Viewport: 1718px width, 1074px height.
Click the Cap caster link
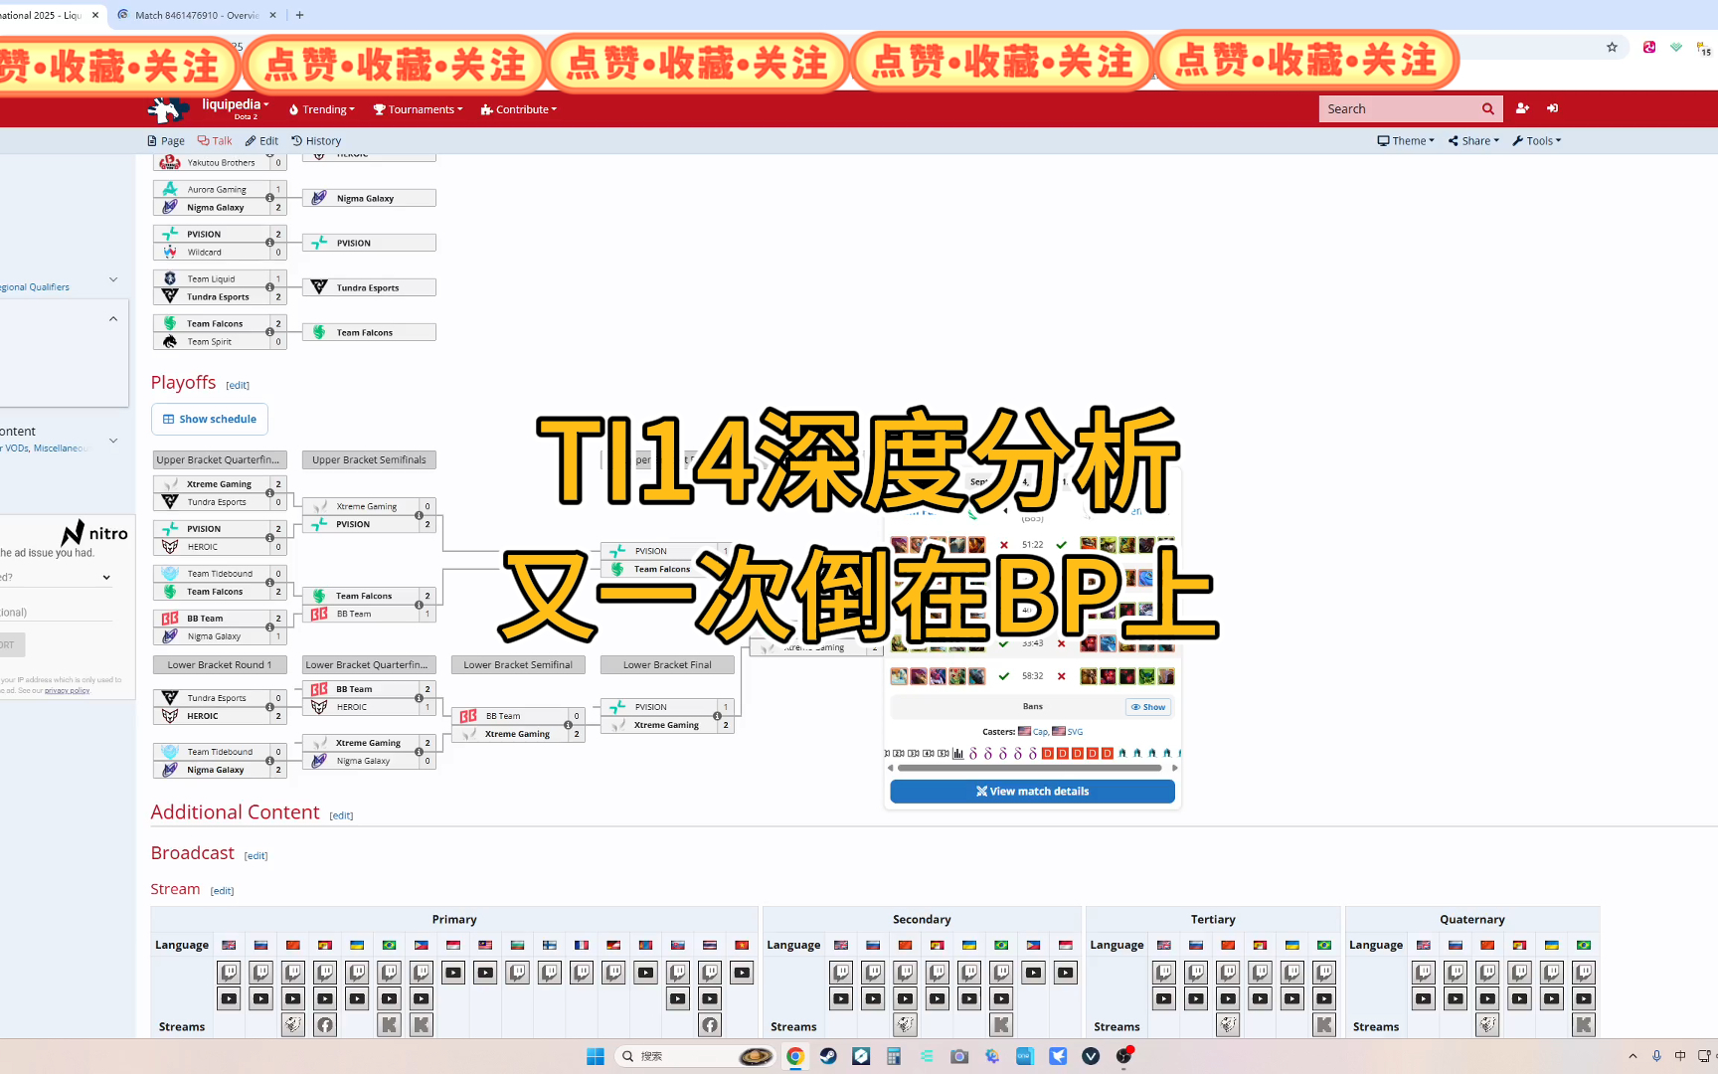pos(1040,732)
